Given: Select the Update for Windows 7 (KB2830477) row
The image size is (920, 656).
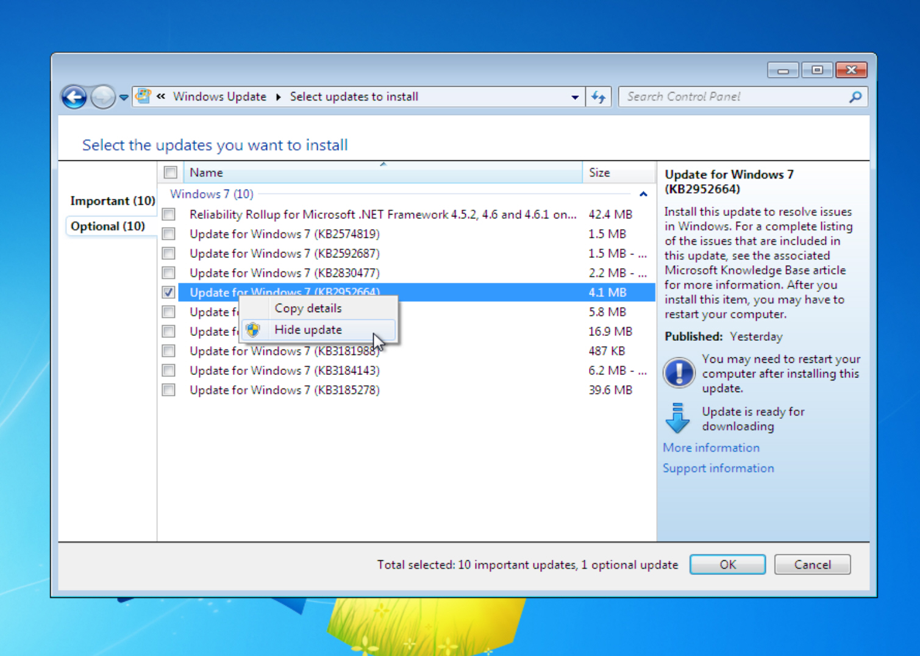Looking at the screenshot, I should point(416,273).
